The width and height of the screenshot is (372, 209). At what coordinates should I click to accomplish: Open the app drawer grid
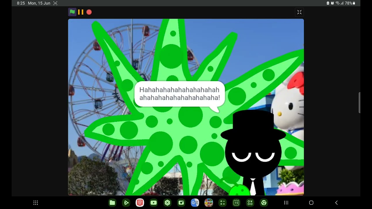tap(35, 203)
